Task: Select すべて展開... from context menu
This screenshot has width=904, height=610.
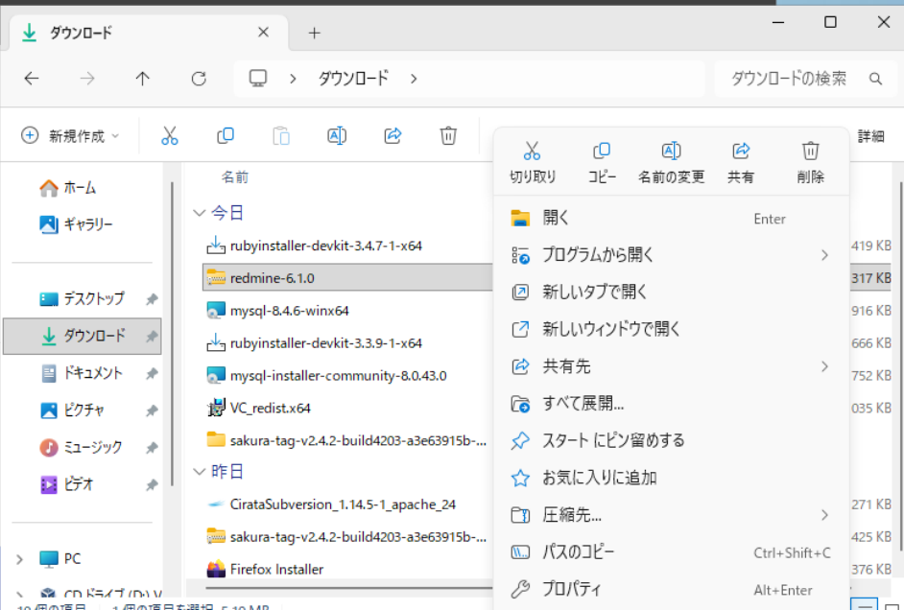Action: [583, 404]
